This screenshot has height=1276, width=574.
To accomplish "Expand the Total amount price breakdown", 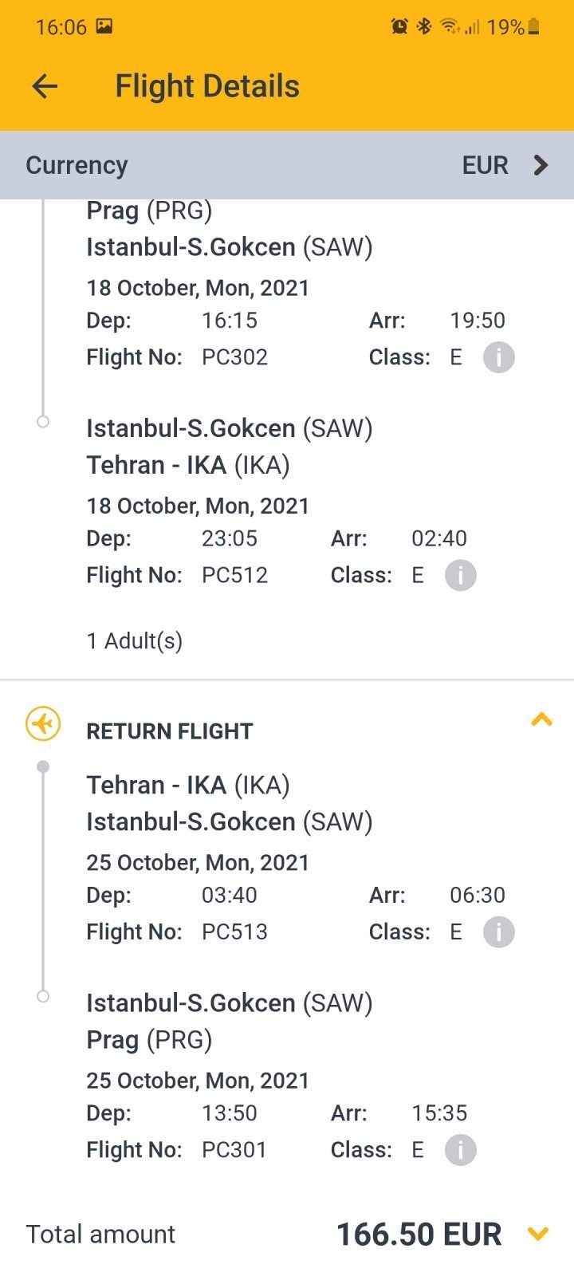I will point(538,1234).
